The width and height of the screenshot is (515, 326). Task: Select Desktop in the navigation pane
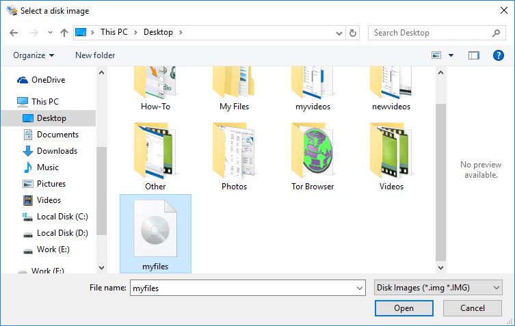(x=49, y=118)
